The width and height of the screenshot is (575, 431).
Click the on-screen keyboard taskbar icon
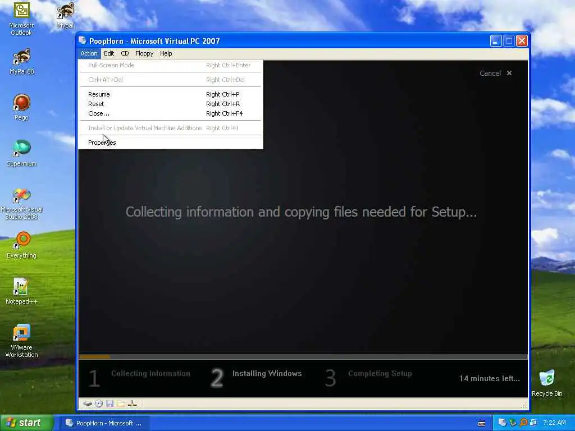pyautogui.click(x=482, y=423)
